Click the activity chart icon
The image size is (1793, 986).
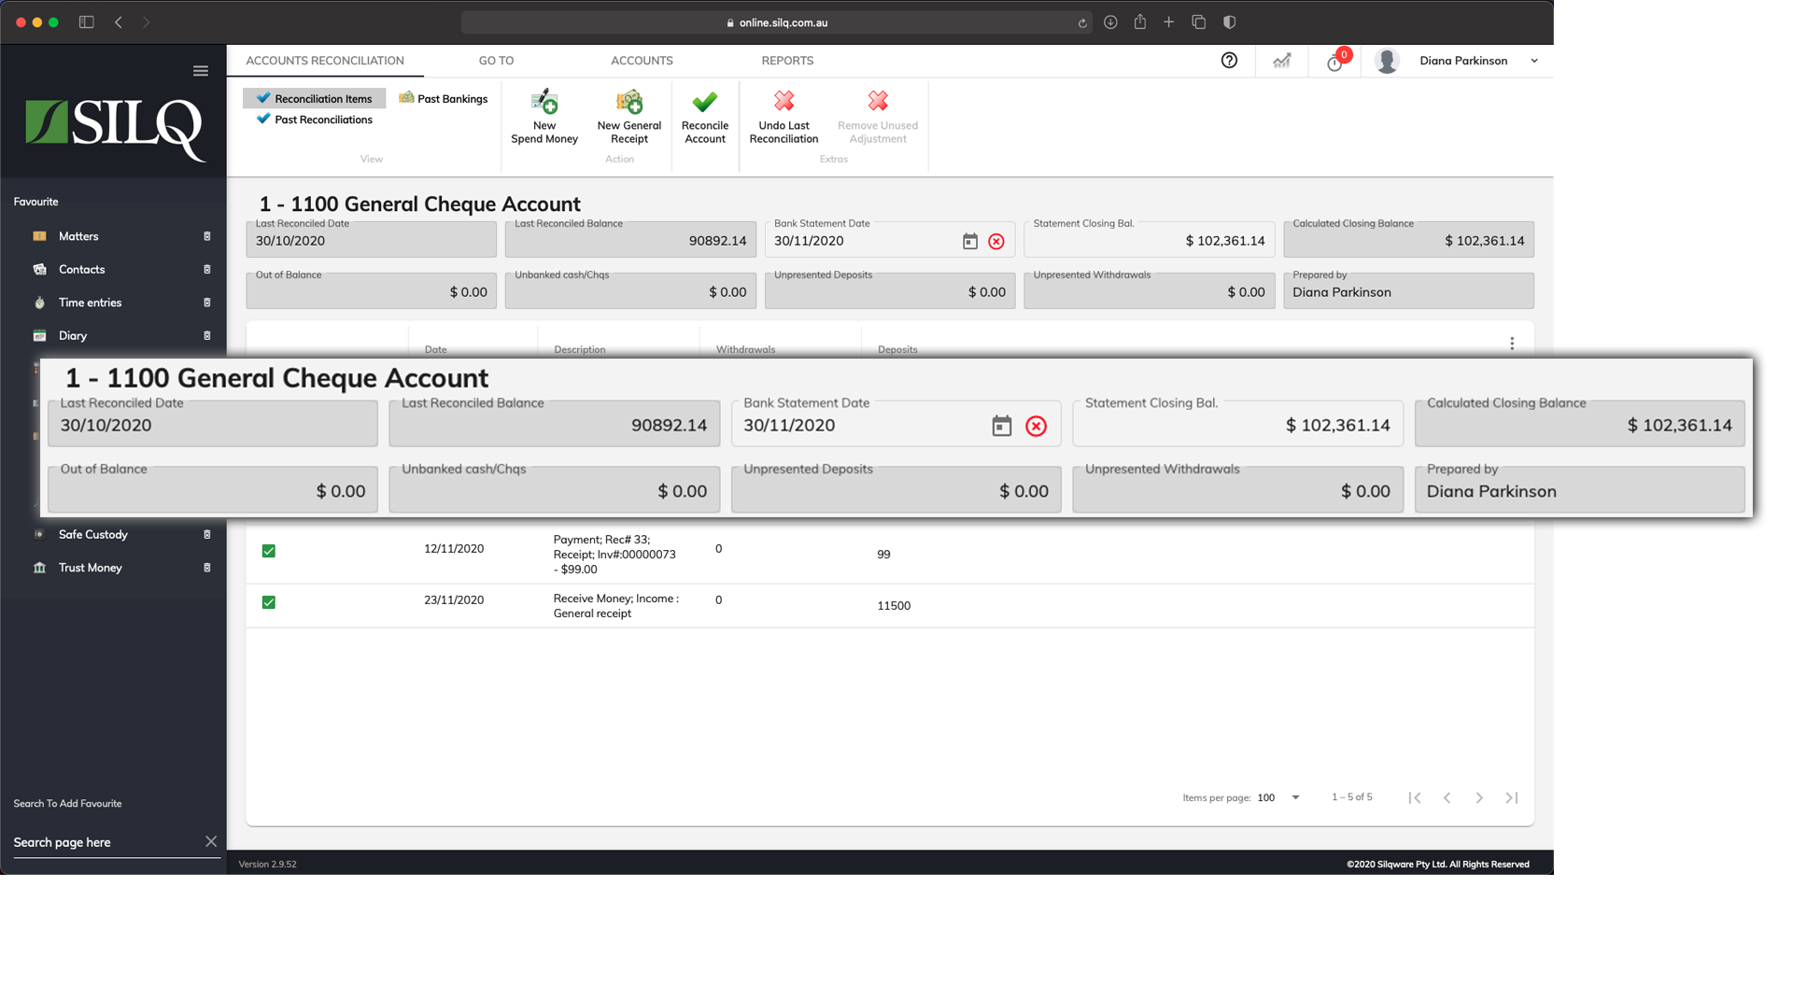1281,60
